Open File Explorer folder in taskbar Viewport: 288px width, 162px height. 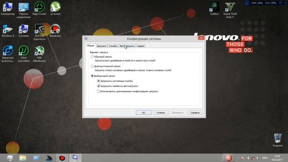click(23, 158)
